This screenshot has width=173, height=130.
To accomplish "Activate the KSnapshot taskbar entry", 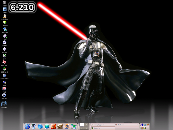I will [103, 128].
